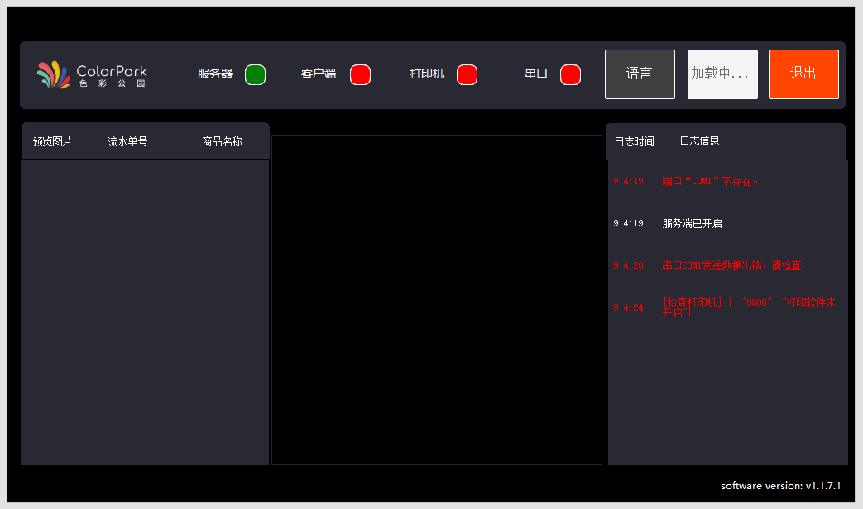Open the 语言 language selector
The height and width of the screenshot is (509, 863).
point(640,74)
